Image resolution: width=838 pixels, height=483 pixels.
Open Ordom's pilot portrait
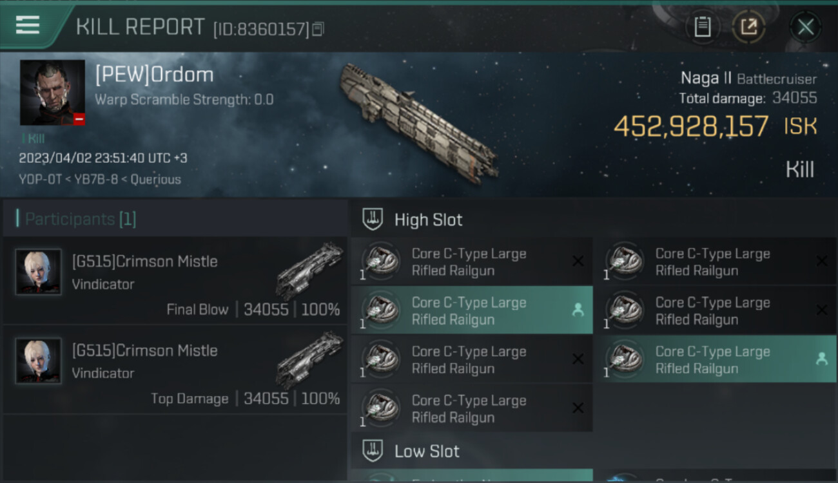coord(52,92)
